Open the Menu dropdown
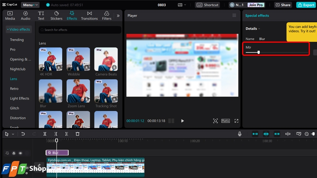This screenshot has width=317, height=178. tap(30, 5)
